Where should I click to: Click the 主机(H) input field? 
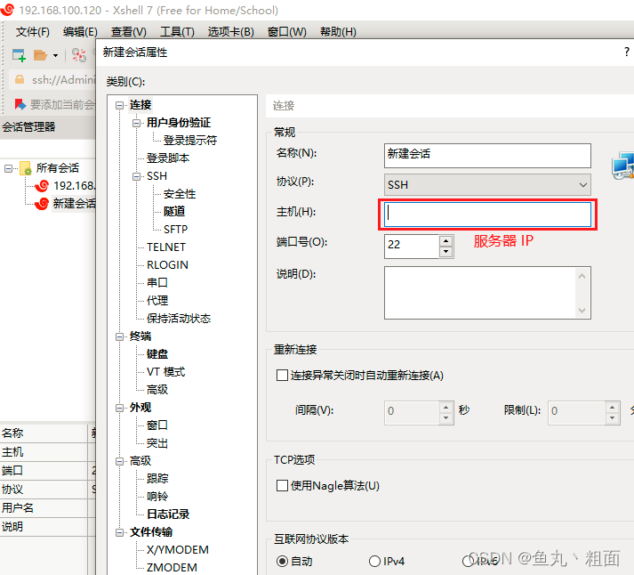pyautogui.click(x=487, y=215)
